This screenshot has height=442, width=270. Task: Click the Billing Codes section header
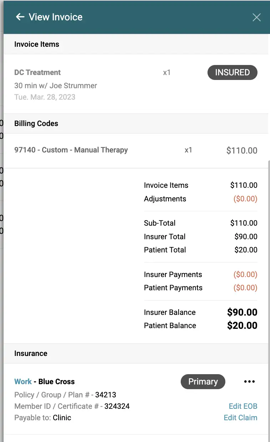coord(36,124)
